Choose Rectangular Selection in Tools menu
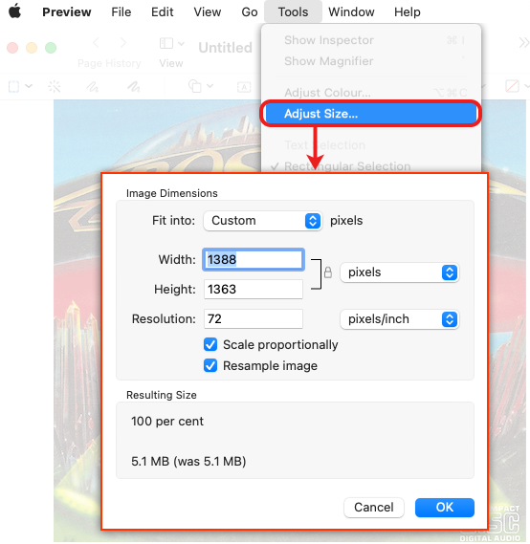 [x=371, y=166]
